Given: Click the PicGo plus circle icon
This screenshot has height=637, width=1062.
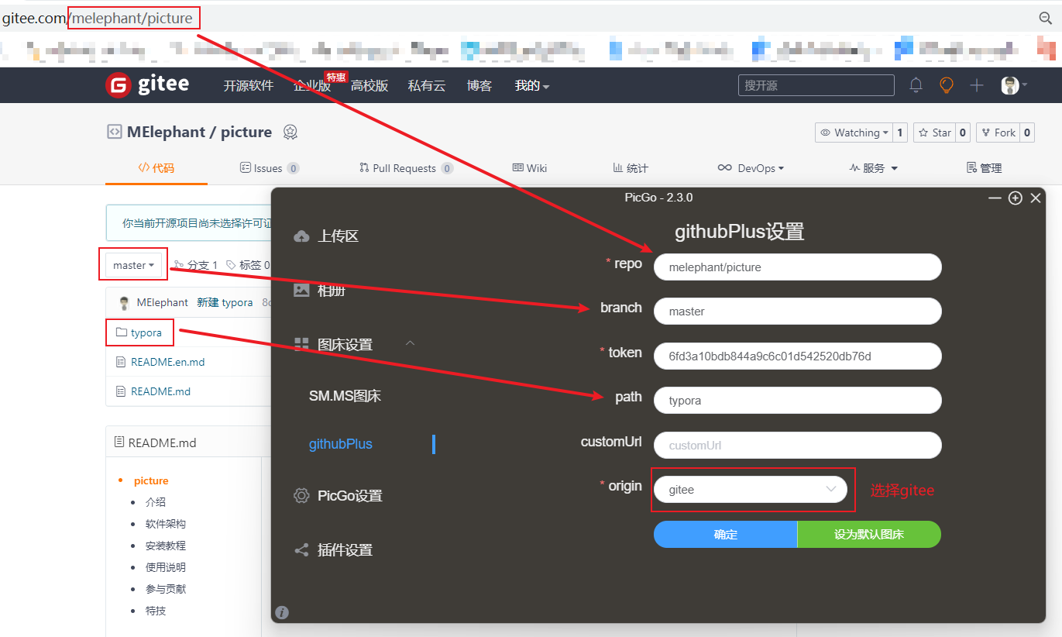Looking at the screenshot, I should (x=1015, y=198).
